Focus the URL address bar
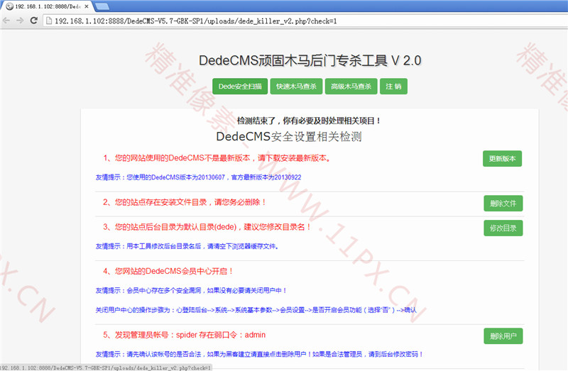 coord(284,21)
